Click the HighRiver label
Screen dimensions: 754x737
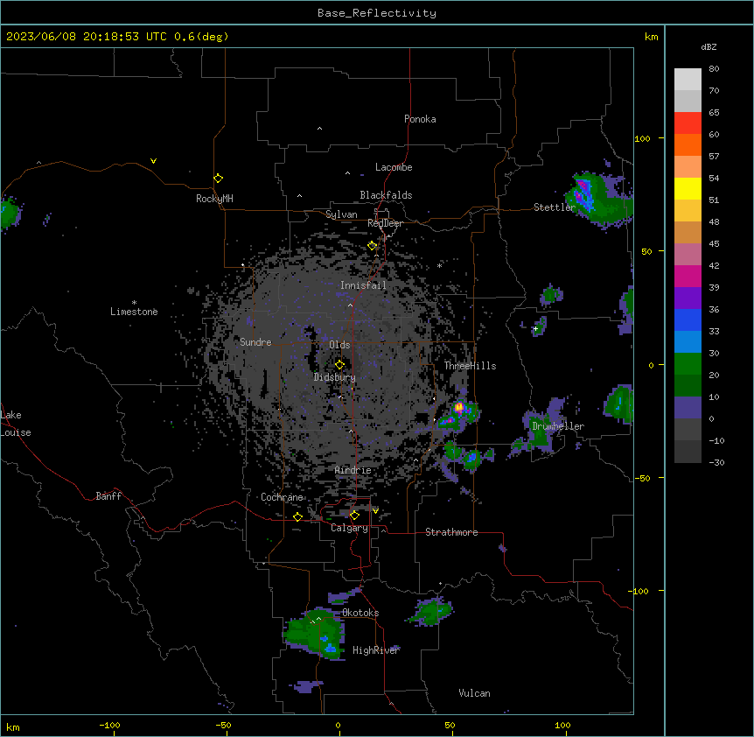coord(376,650)
